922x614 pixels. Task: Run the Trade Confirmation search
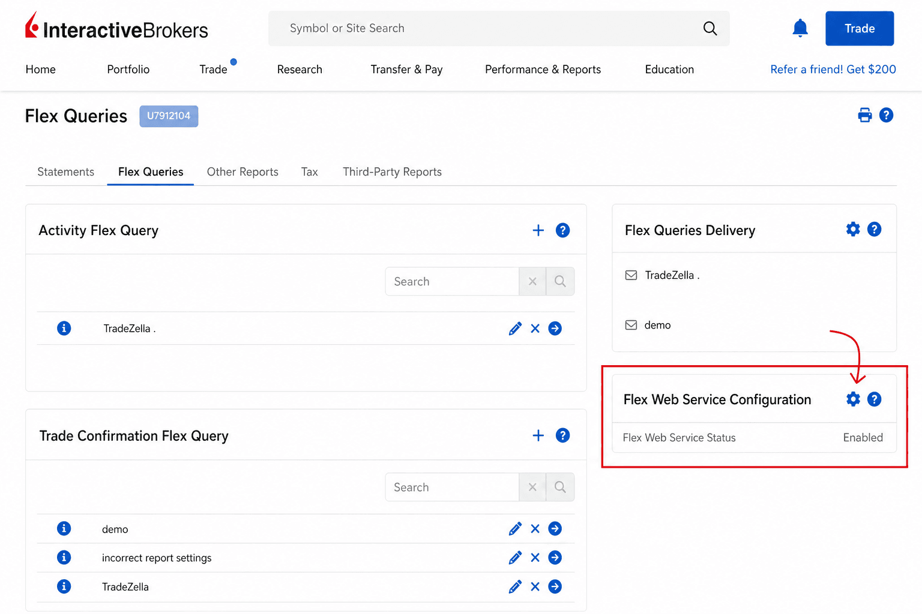tap(560, 487)
